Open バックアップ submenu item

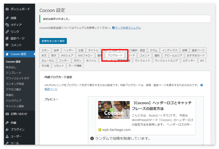[x=14, y=100]
